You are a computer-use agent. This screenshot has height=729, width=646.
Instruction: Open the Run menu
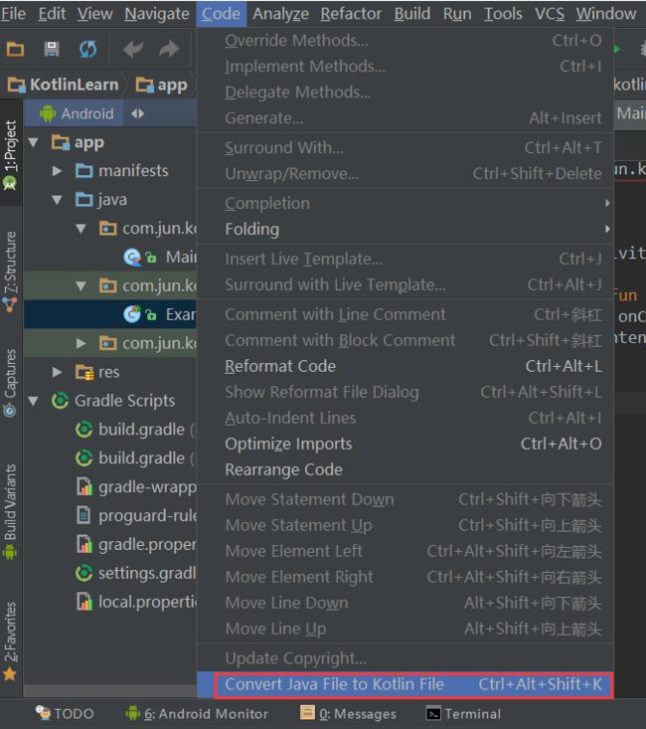point(457,14)
